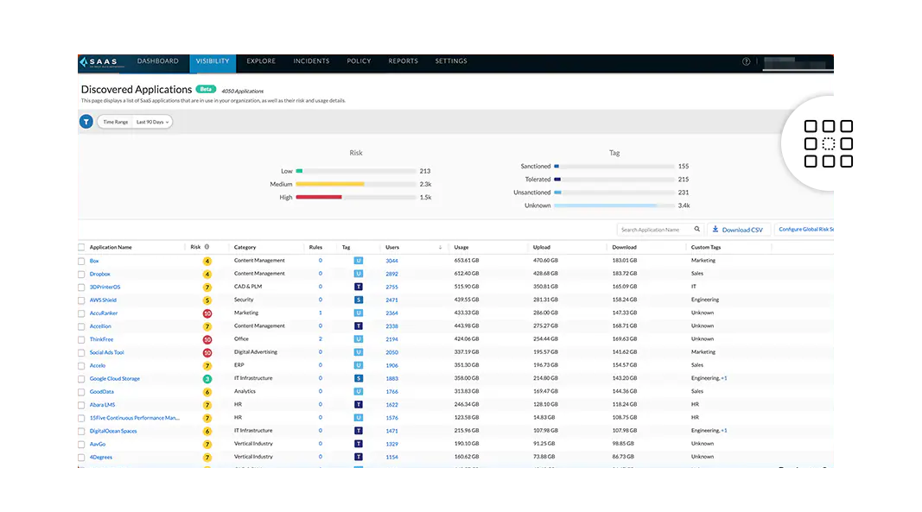Click the Risk column info icon
922x512 pixels.
(207, 247)
